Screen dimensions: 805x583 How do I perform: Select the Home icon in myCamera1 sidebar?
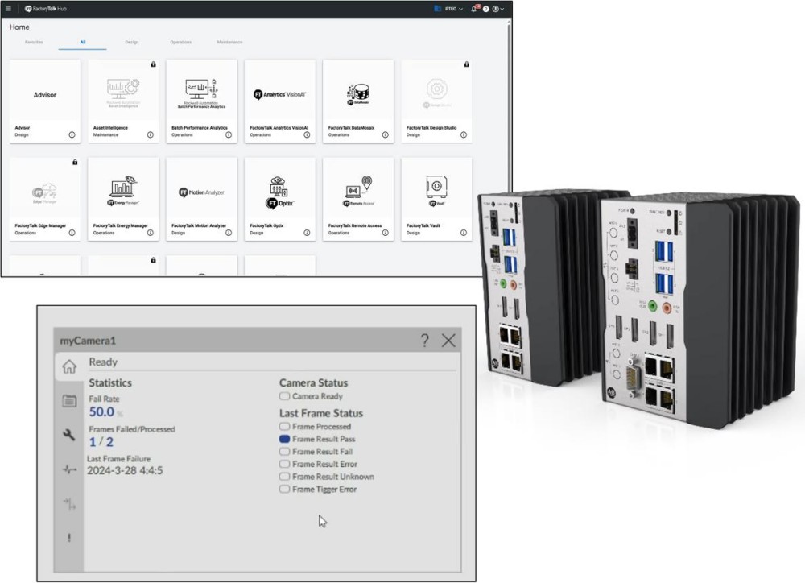coord(69,366)
